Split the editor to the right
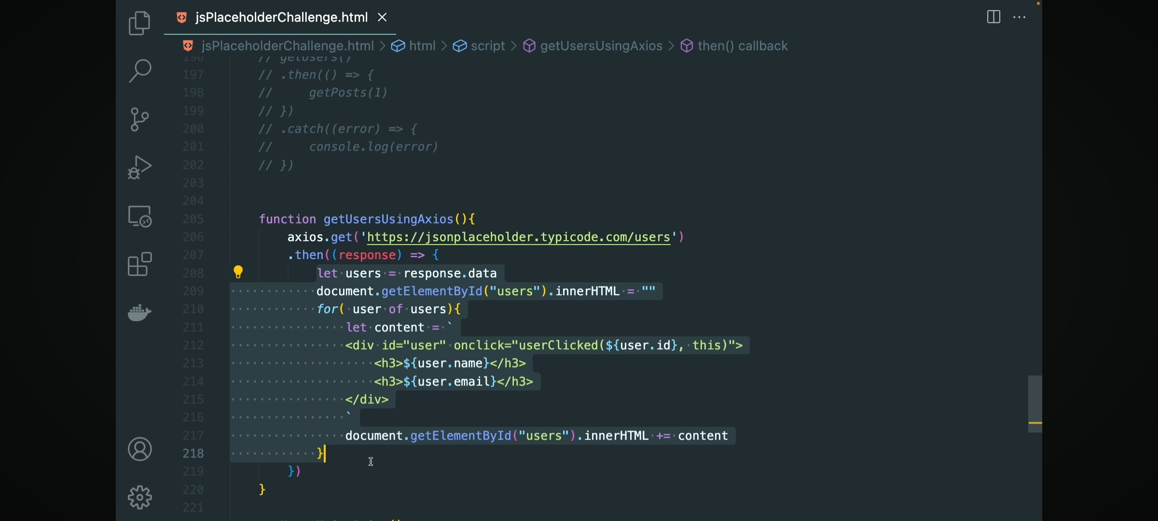1158x521 pixels. click(993, 17)
